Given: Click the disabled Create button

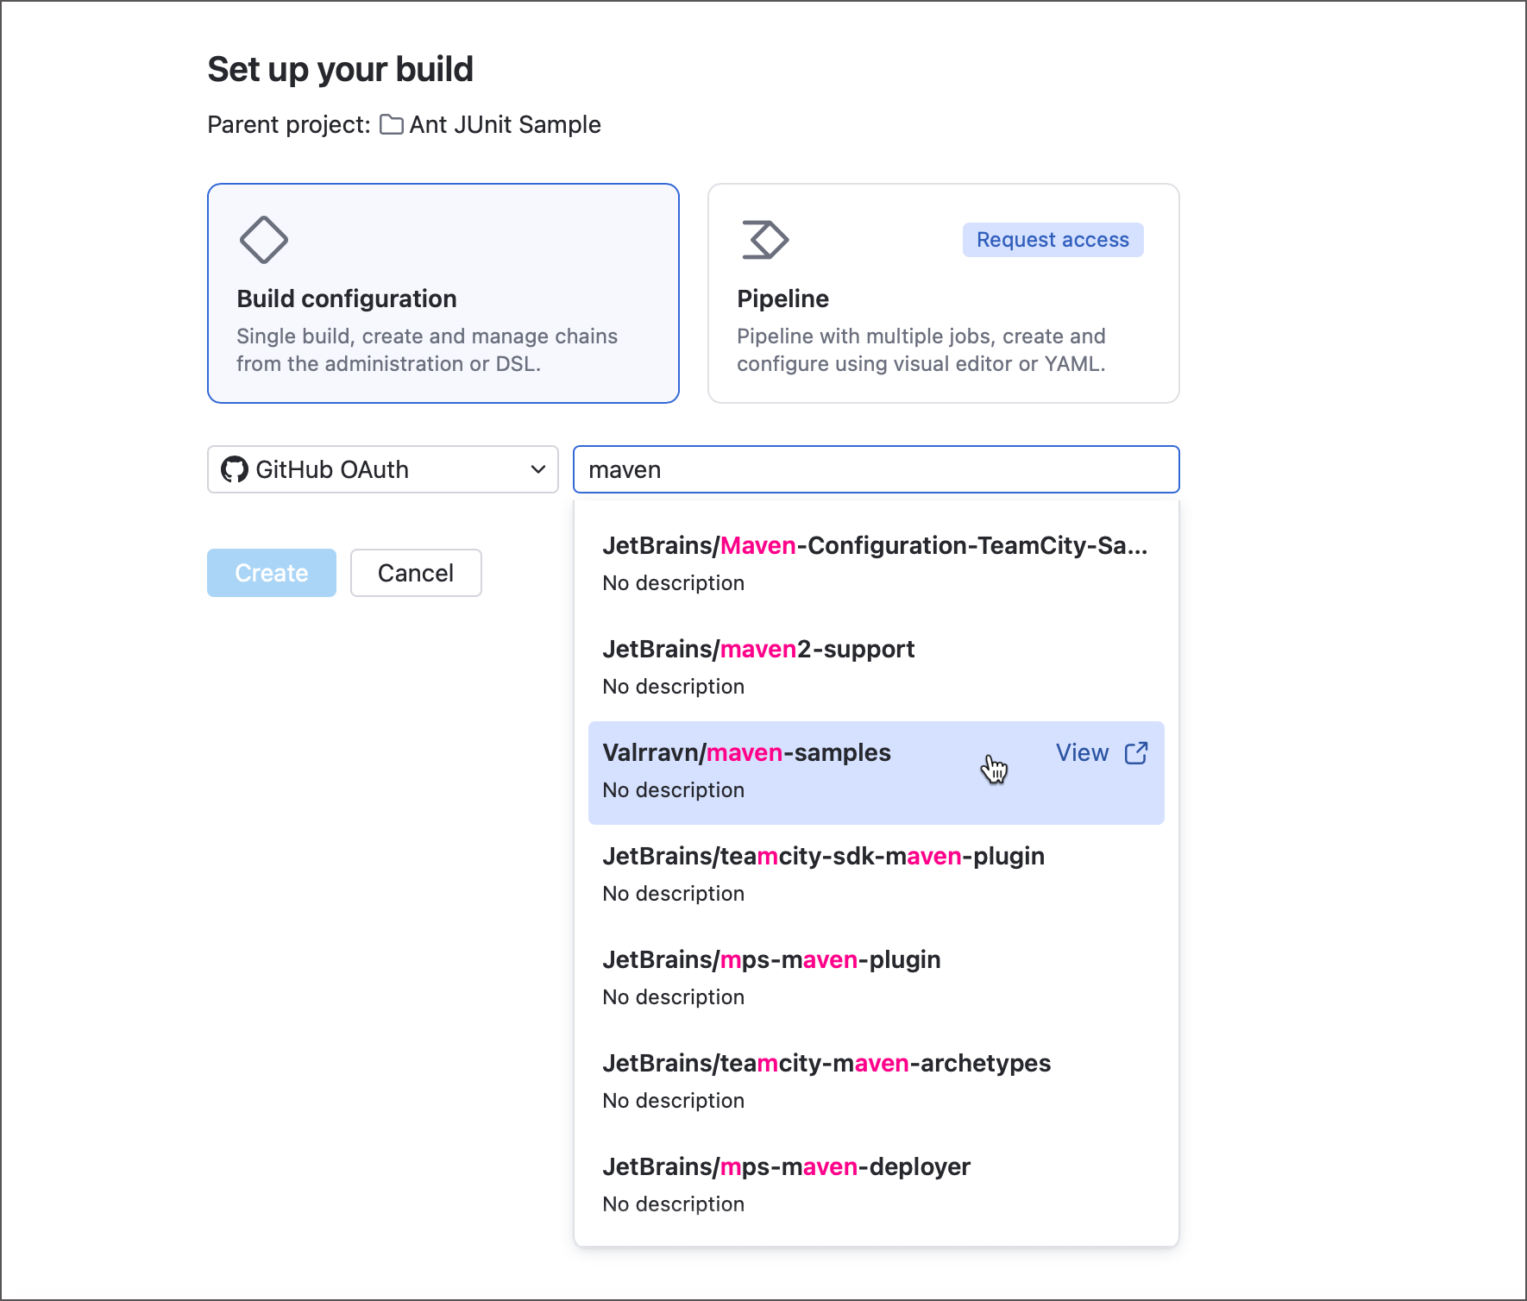Looking at the screenshot, I should click(x=271, y=572).
